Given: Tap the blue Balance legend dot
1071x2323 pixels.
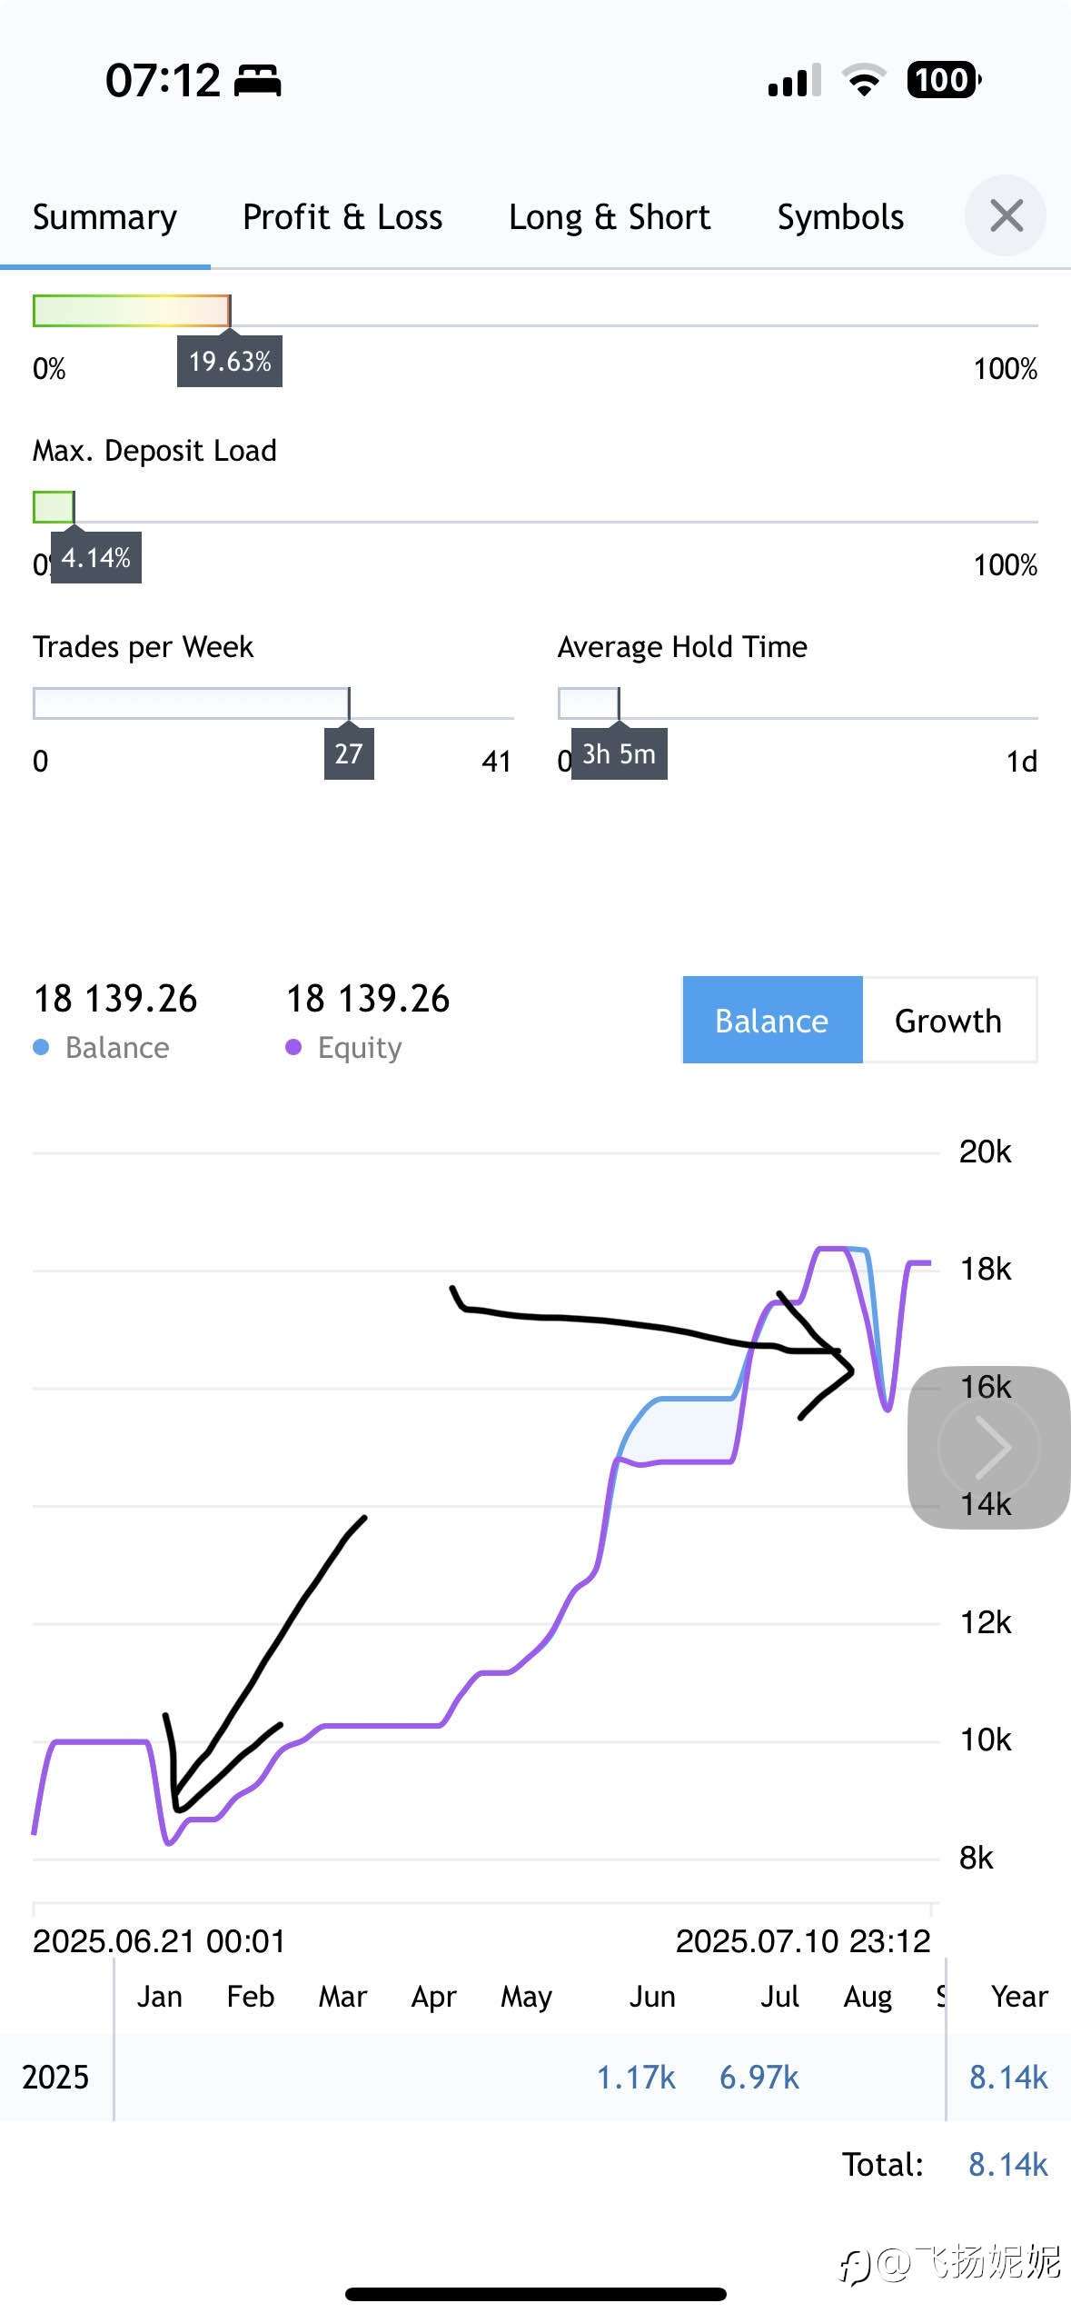Looking at the screenshot, I should [x=41, y=1048].
